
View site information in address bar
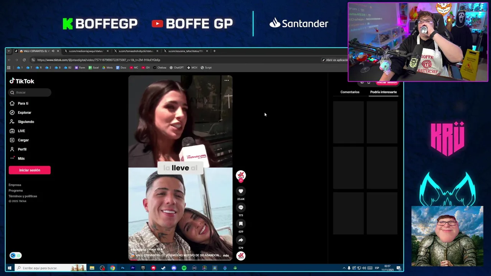point(33,60)
